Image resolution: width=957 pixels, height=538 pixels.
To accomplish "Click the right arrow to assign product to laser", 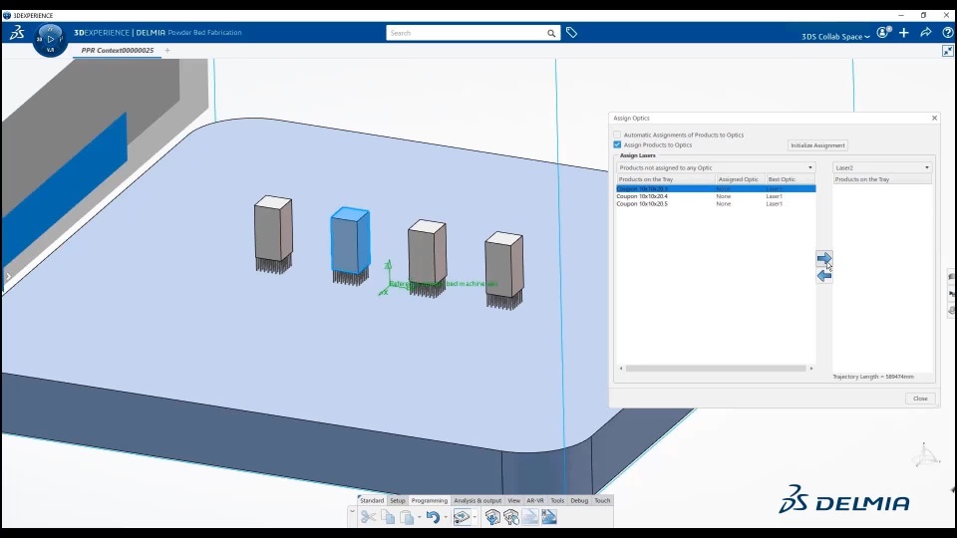I will 823,259.
